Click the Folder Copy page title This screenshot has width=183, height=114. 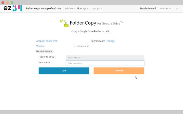tap(83, 23)
